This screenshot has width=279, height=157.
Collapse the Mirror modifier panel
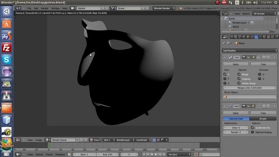tap(225, 57)
